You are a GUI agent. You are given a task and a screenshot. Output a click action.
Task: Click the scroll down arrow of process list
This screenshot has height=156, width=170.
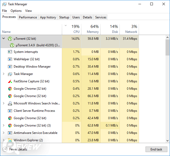pyautogui.click(x=167, y=141)
